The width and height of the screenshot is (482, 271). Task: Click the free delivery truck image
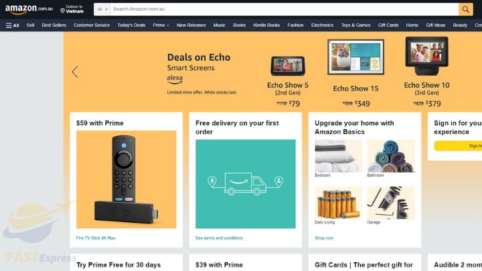245,184
